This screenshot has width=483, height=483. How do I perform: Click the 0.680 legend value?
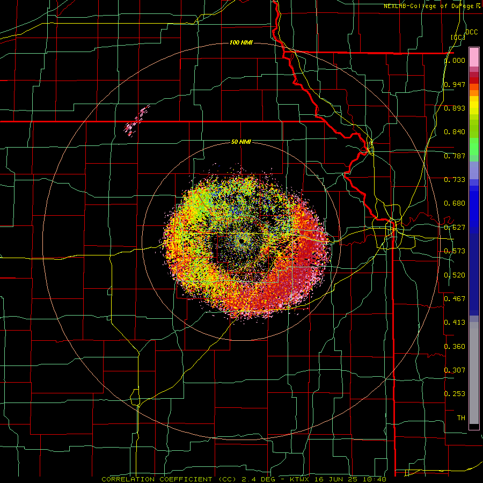(x=455, y=203)
